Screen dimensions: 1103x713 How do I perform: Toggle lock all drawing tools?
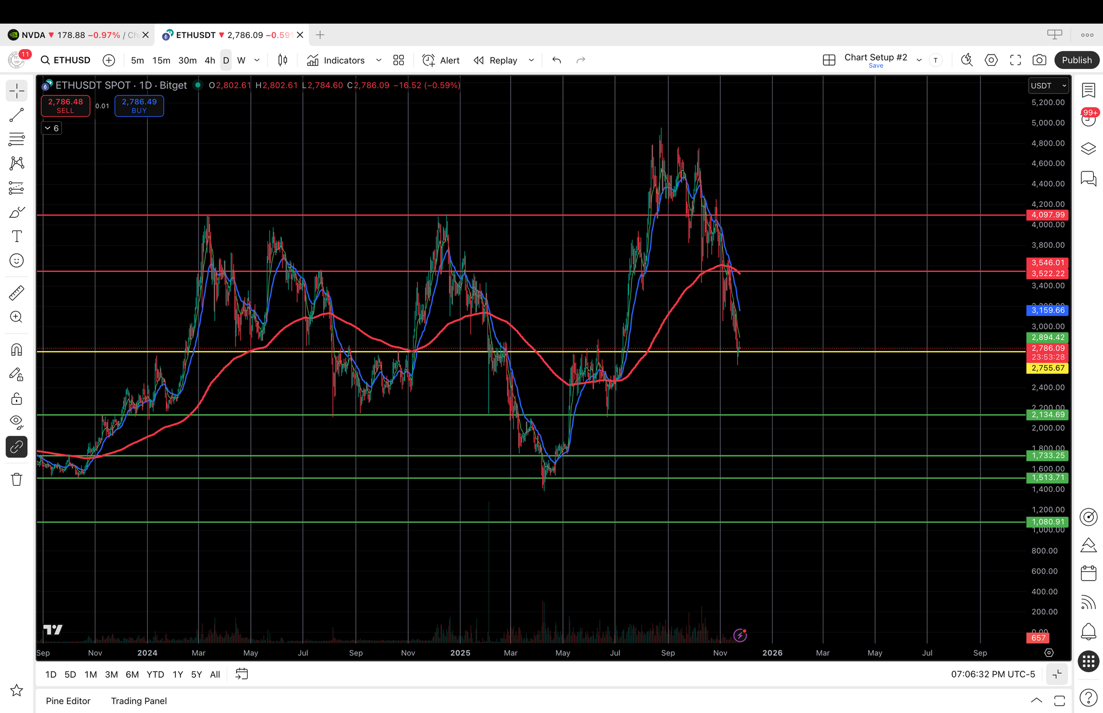(x=17, y=399)
